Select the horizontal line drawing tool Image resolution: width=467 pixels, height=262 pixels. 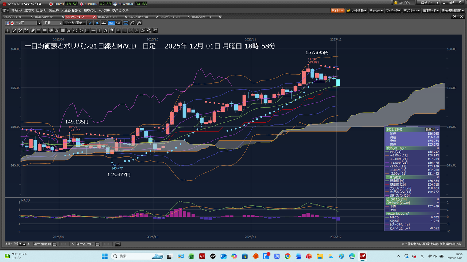[94, 31]
